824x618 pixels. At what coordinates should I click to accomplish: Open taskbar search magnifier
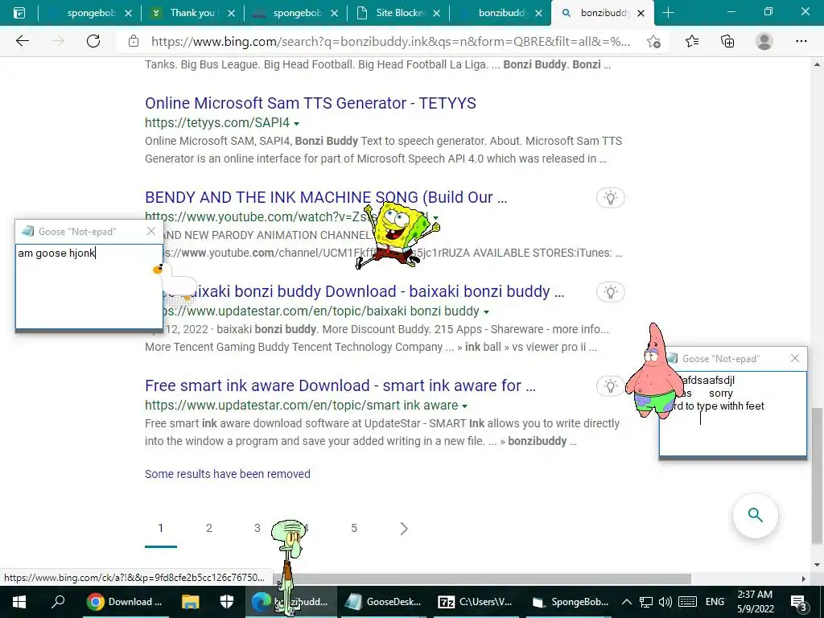click(58, 602)
